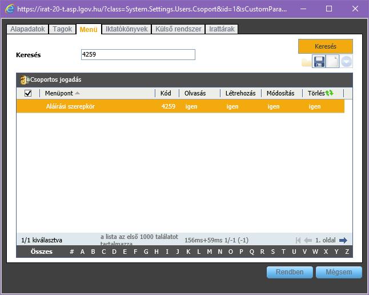Switch to the Iktatókönyvek tab
This screenshot has height=295, width=369.
(126, 29)
